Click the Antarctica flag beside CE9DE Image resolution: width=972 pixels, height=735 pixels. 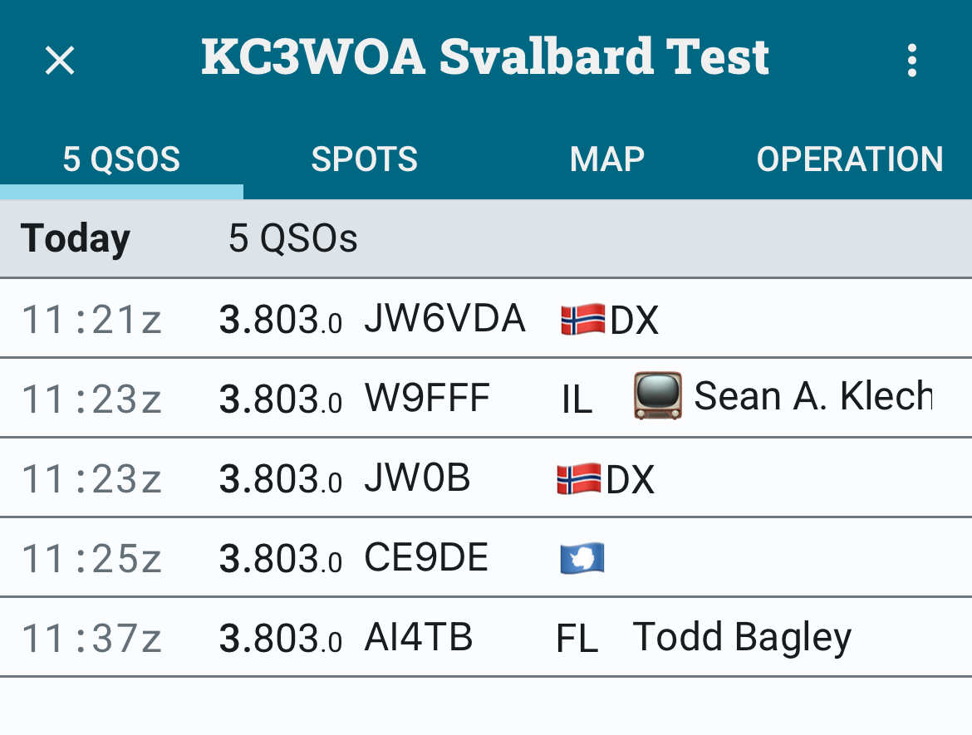tap(582, 559)
